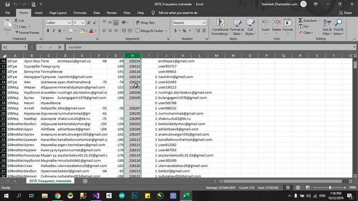The image size is (358, 201).
Task: Activate the Format Painter
Action: point(27,32)
